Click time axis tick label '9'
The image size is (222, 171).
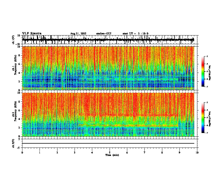pyautogui.click(x=179, y=153)
